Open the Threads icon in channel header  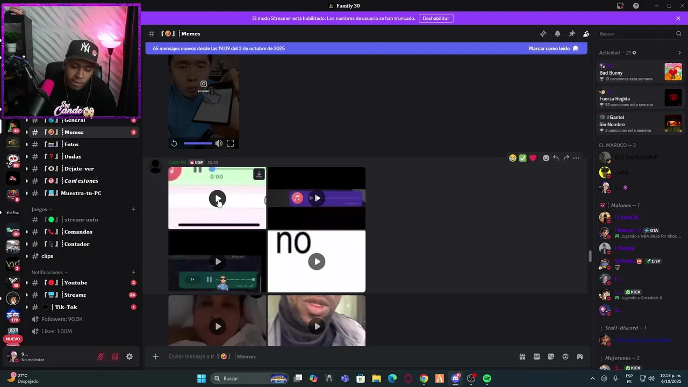543,34
